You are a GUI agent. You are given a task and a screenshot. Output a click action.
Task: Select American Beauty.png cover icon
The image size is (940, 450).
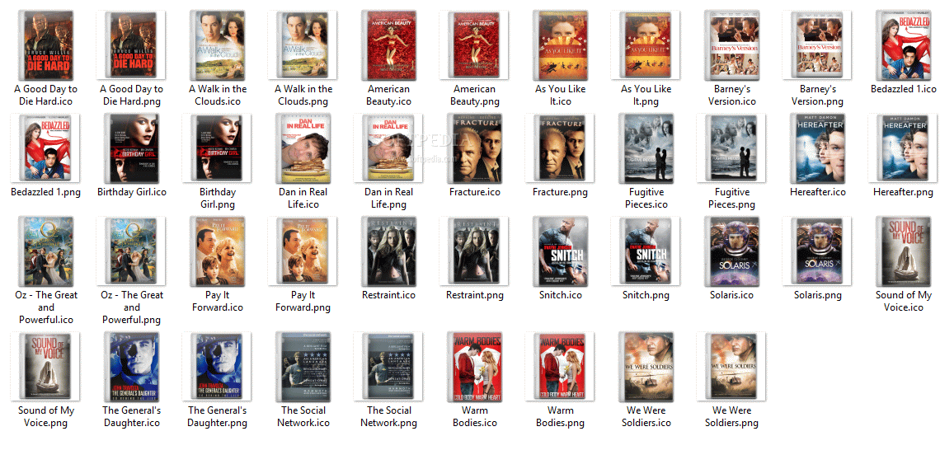475,45
